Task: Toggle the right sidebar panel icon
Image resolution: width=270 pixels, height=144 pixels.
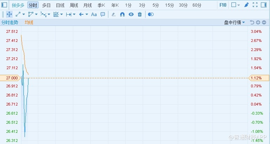Action: point(264,5)
